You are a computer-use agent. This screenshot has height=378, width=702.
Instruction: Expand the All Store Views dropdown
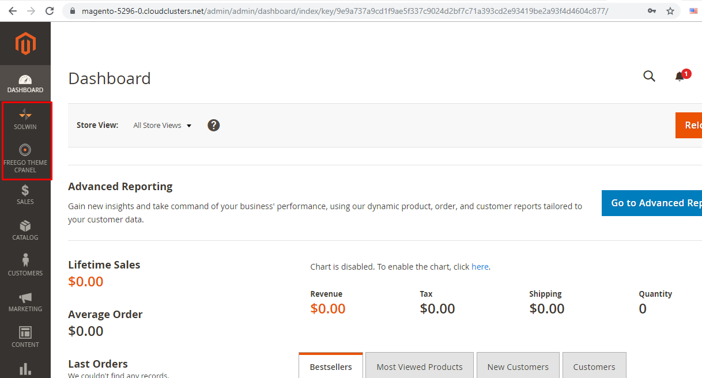[x=162, y=125]
